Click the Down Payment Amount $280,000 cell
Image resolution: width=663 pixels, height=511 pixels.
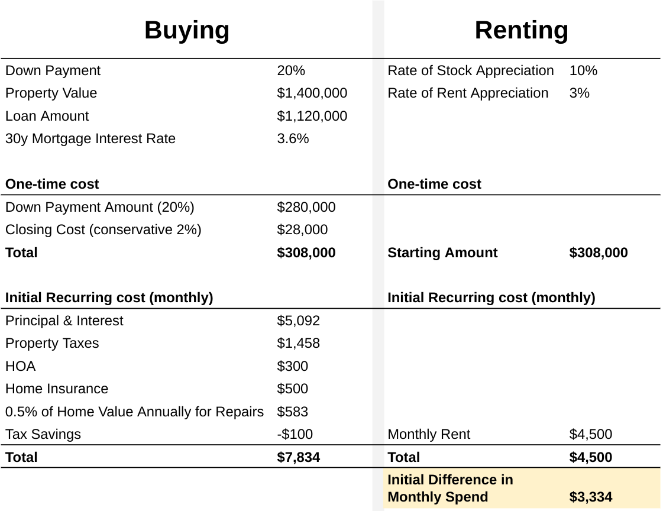coord(306,208)
